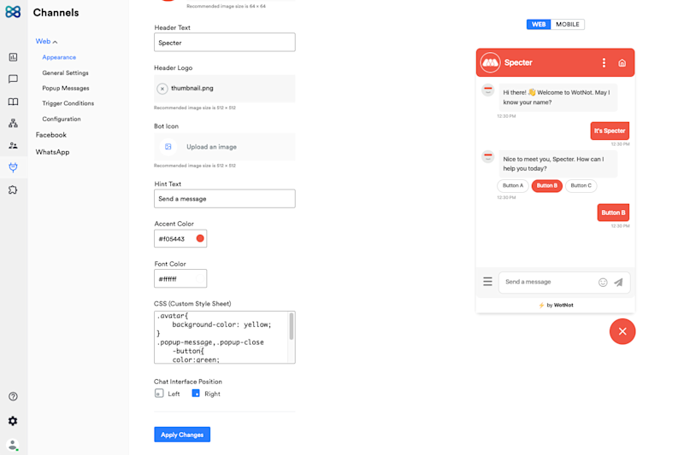Click the Hi there welcome message
Image resolution: width=684 pixels, height=455 pixels.
pyautogui.click(x=558, y=97)
